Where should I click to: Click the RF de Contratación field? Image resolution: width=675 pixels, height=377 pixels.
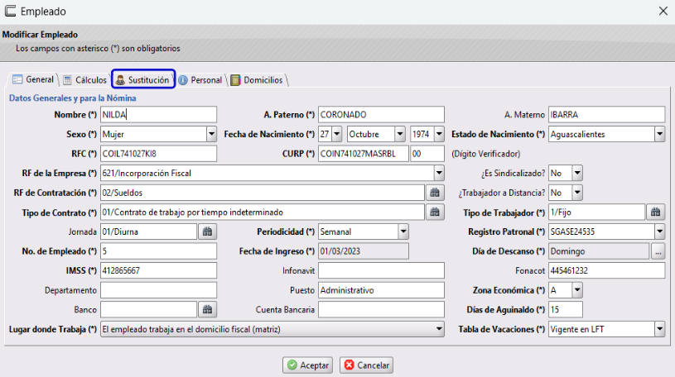263,193
